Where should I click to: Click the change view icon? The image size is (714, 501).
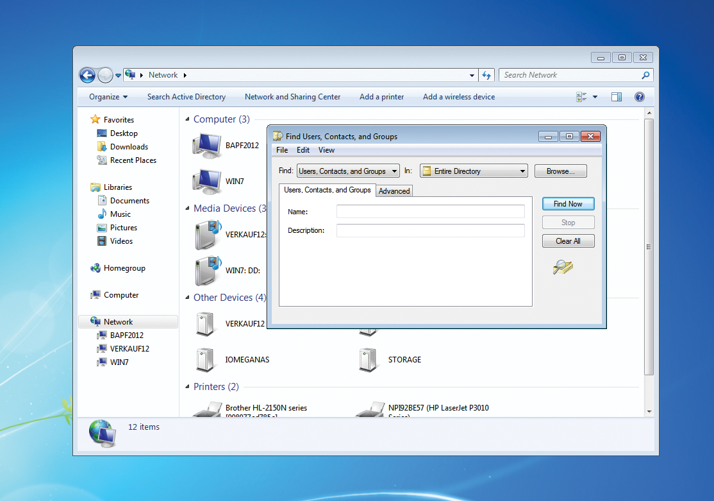click(x=581, y=97)
